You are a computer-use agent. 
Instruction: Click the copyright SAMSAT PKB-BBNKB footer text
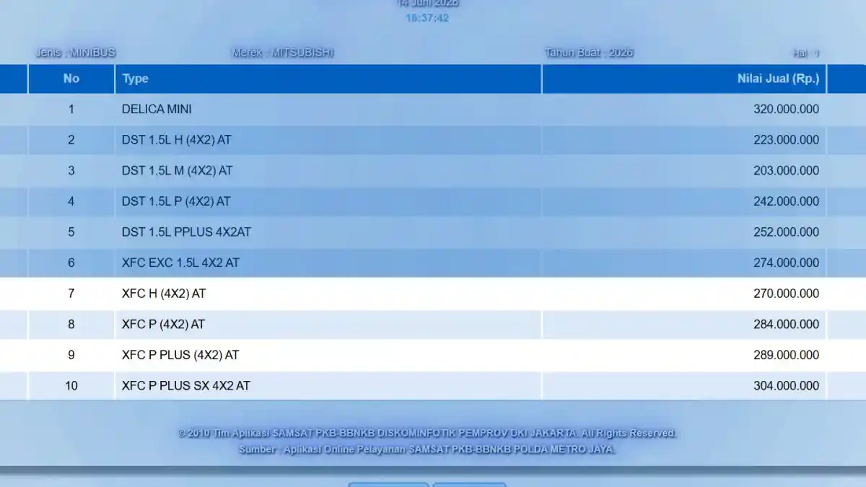[x=427, y=434]
